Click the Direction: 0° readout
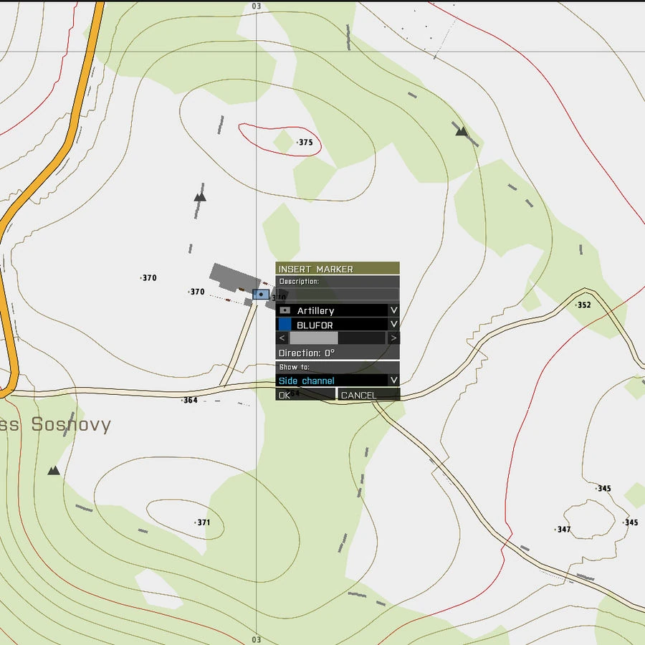The image size is (645, 645). pos(307,353)
